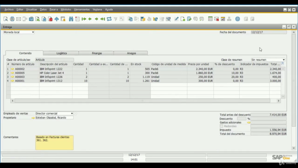Click the Add new record icon
The height and width of the screenshot is (168, 298).
click(77, 19)
